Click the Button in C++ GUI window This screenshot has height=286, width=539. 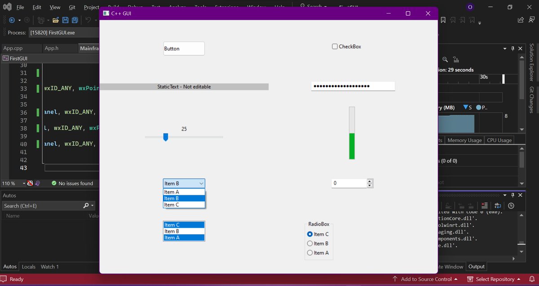coord(184,48)
